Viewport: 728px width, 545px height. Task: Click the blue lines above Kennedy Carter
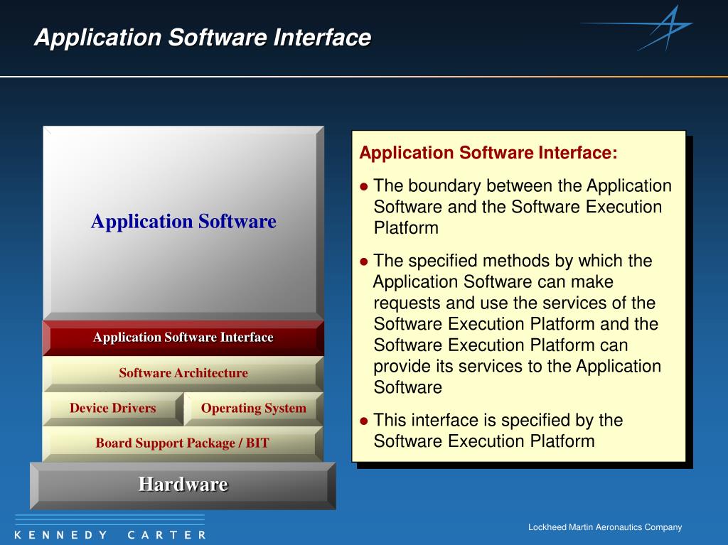(x=110, y=519)
